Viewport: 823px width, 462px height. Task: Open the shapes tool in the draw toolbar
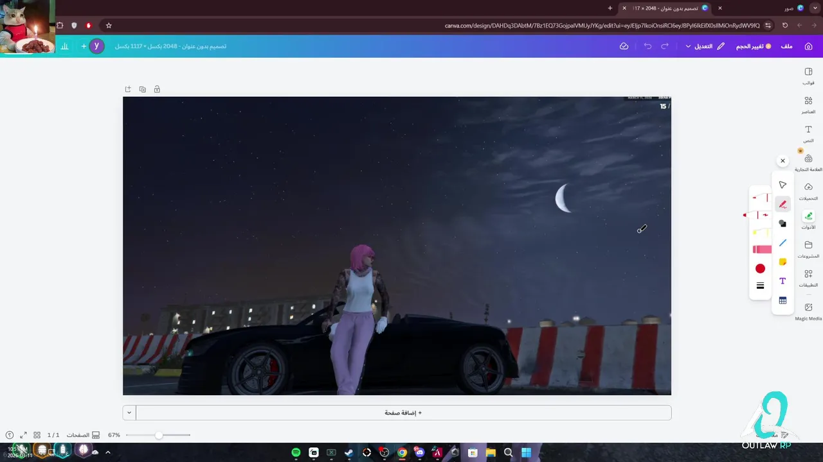point(782,223)
